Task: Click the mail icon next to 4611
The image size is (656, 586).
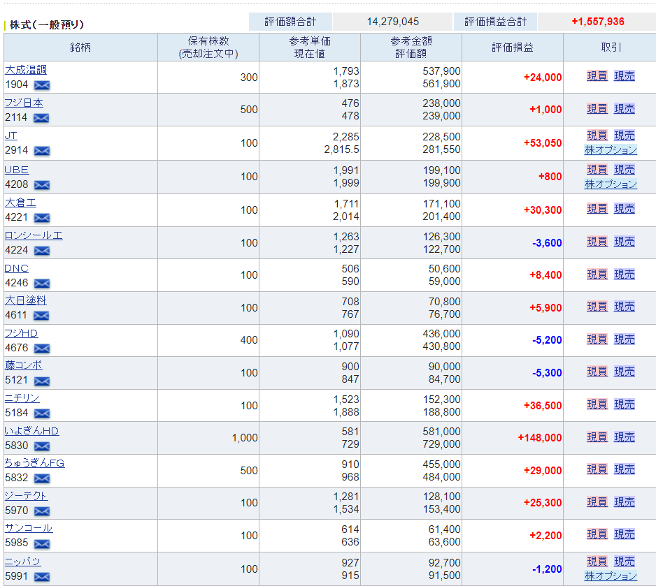Action: (x=41, y=316)
